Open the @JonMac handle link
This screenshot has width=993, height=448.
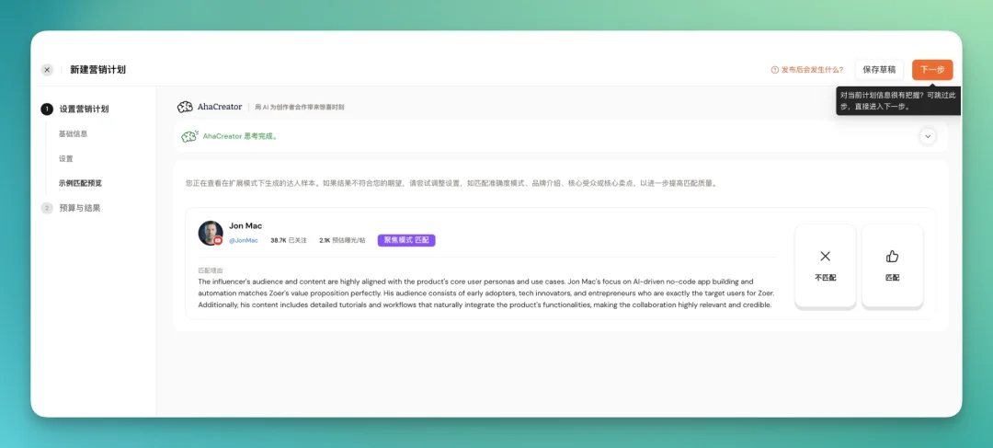[244, 240]
